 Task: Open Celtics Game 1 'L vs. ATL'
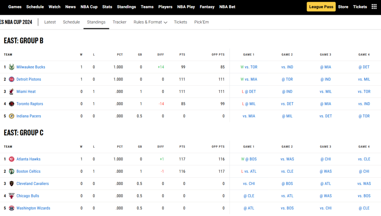(x=249, y=171)
